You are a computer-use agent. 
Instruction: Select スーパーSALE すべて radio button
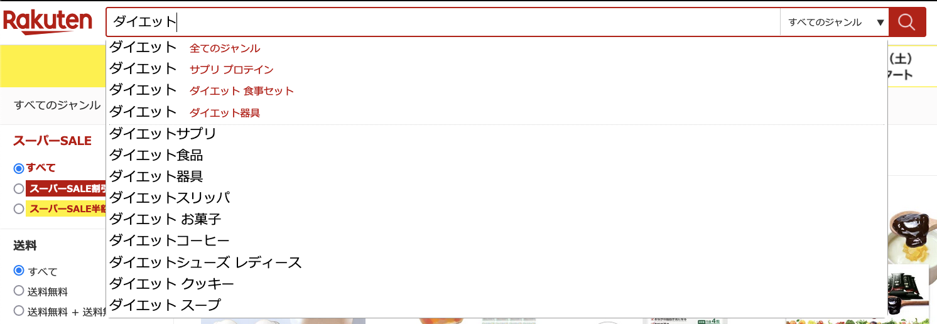coord(19,168)
